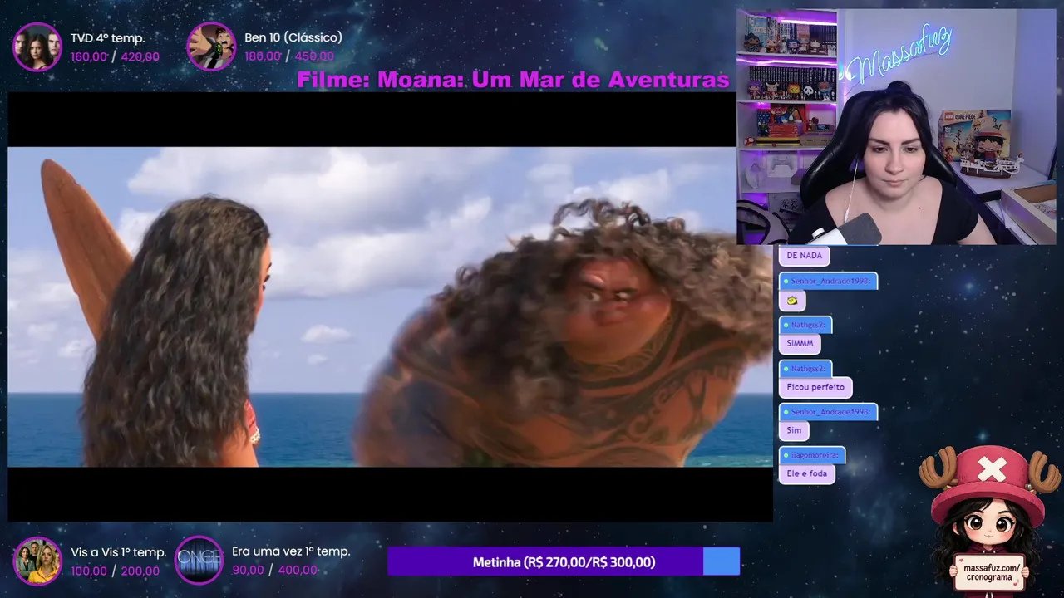The image size is (1064, 598).
Task: Click the 'DE NADA' chat message
Action: point(804,256)
